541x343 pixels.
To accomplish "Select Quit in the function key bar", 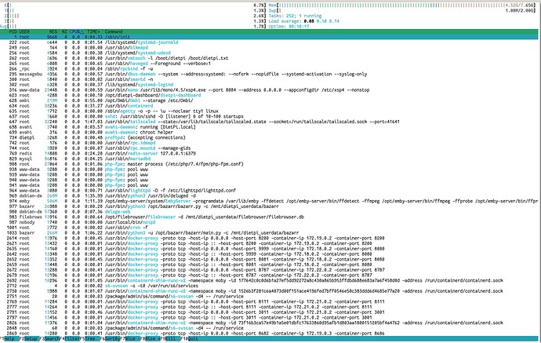I will [x=193, y=339].
